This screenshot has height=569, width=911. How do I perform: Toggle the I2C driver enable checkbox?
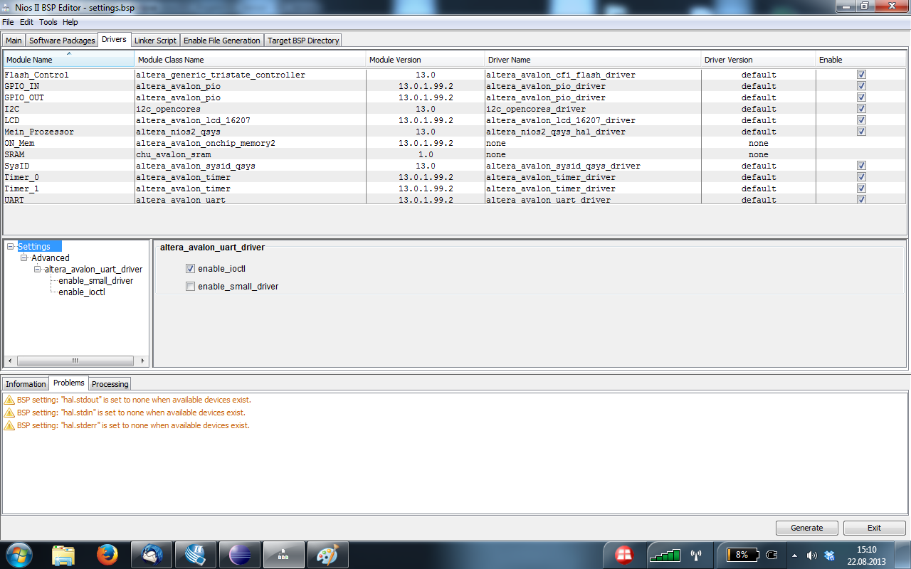861,109
